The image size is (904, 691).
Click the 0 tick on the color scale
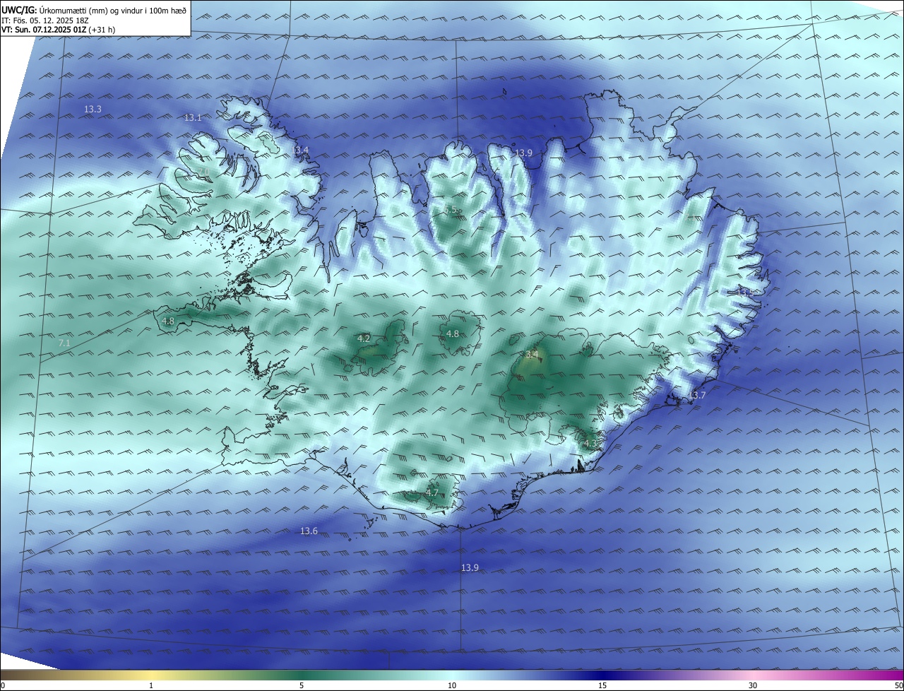pyautogui.click(x=3, y=685)
